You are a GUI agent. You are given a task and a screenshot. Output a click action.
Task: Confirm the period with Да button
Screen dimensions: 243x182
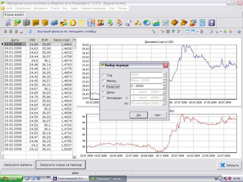(139, 115)
